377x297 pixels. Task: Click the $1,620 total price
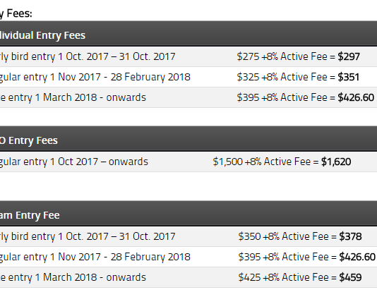[x=336, y=162]
